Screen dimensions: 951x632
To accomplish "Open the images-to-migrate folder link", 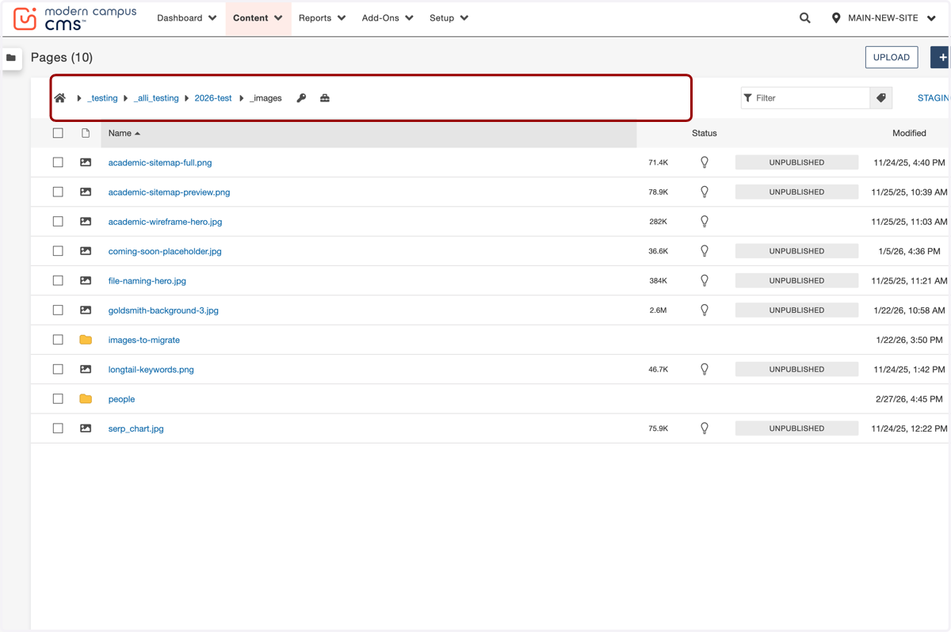I will point(144,340).
